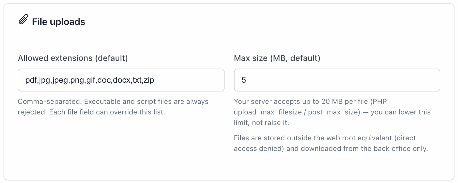Click the paperclip icon beside File uploads
This screenshot has width=458, height=183.
[x=23, y=19]
